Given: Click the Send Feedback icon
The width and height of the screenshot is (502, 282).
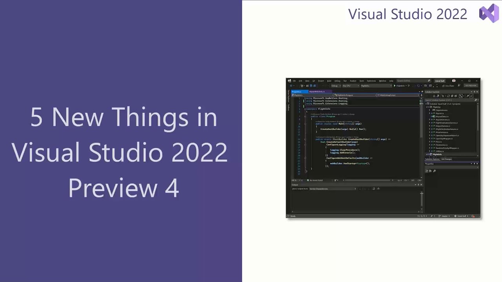Looking at the screenshot, I should pyautogui.click(x=459, y=86).
